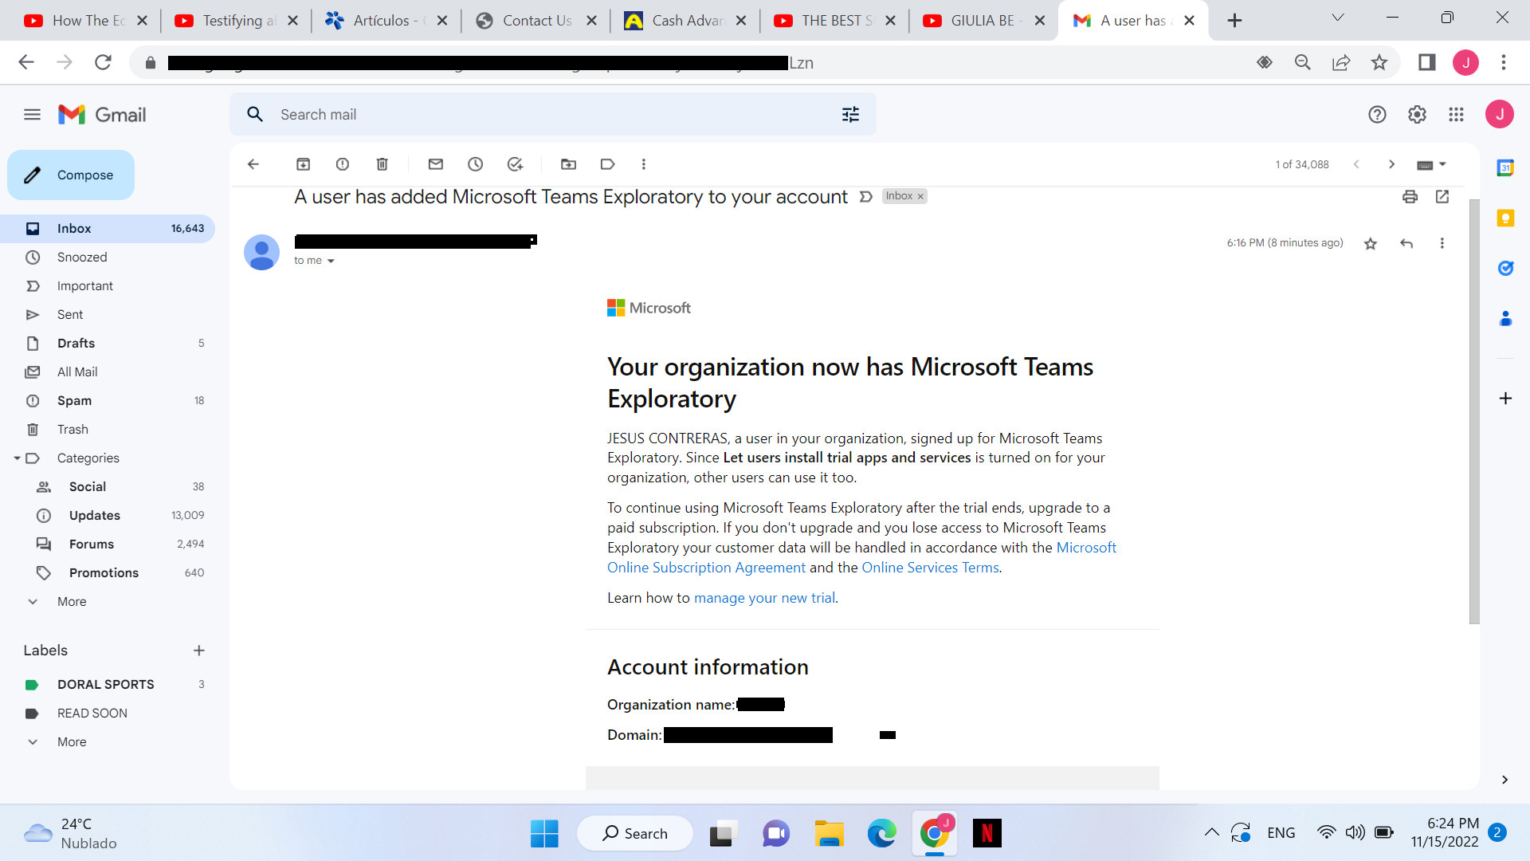
Task: Star the open email
Action: pyautogui.click(x=1370, y=243)
